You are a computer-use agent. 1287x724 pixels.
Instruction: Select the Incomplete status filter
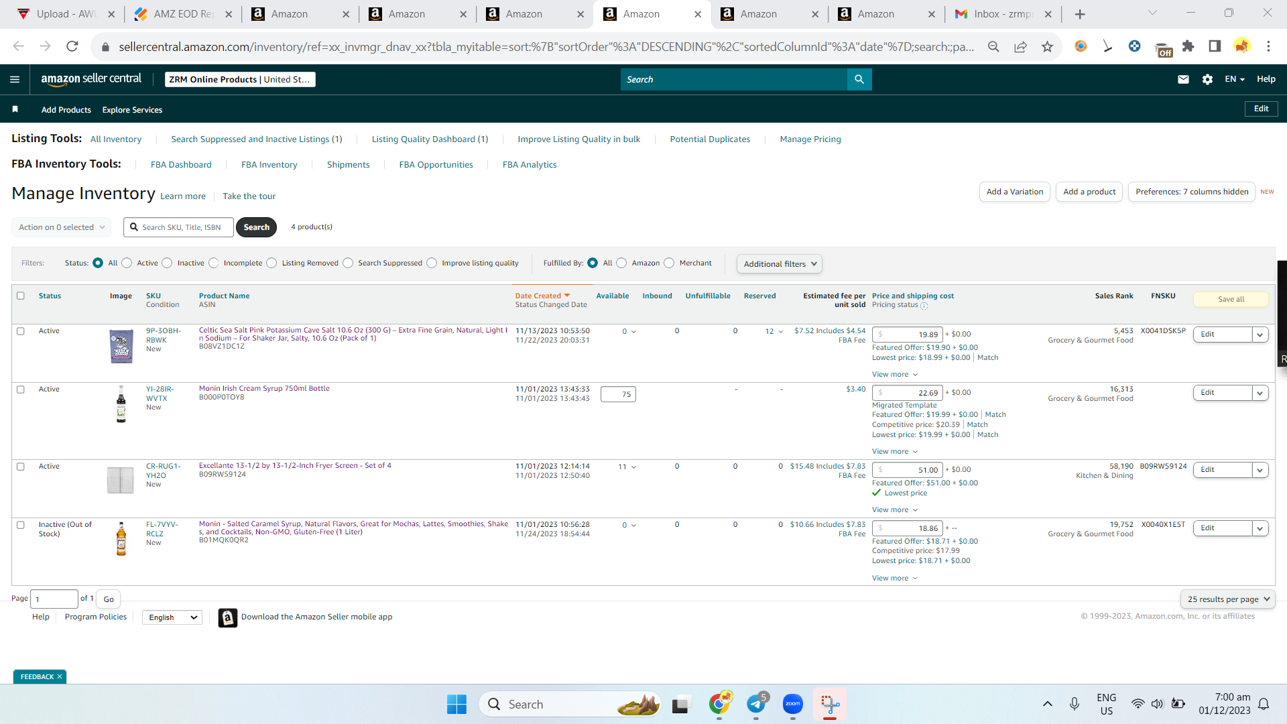[x=213, y=263]
